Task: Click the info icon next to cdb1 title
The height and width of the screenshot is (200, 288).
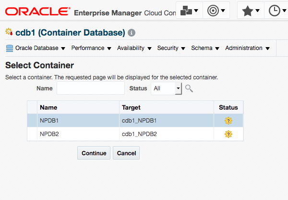Action: click(x=132, y=33)
